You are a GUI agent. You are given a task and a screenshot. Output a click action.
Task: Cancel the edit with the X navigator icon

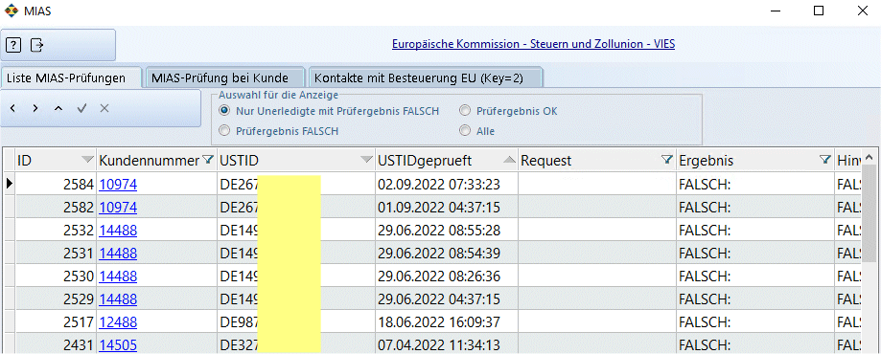click(x=104, y=108)
